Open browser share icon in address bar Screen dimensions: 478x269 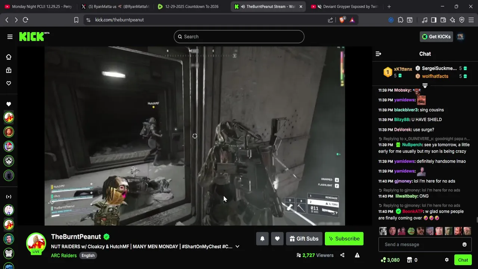pyautogui.click(x=330, y=20)
